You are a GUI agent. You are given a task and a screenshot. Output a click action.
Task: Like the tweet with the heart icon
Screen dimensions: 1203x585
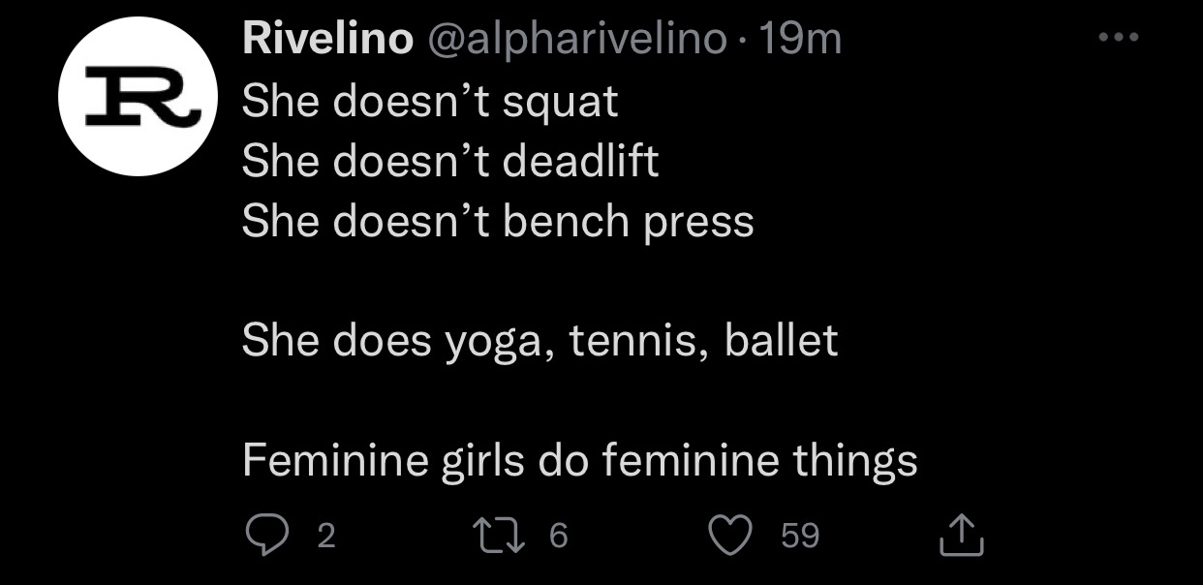click(732, 536)
